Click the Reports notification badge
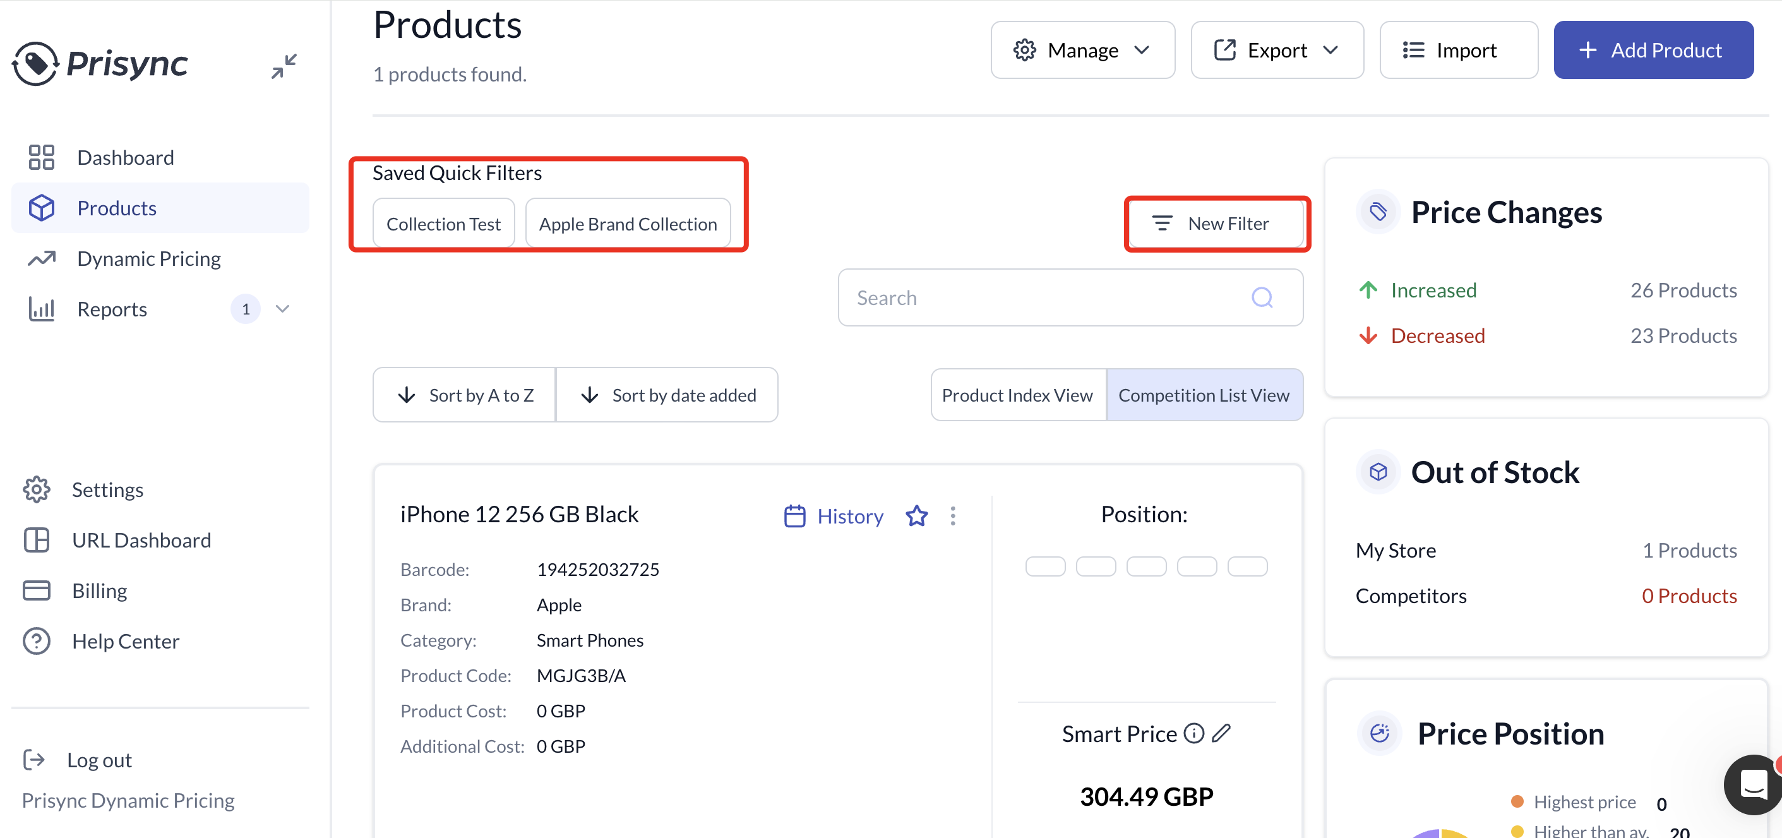1782x838 pixels. (x=246, y=309)
